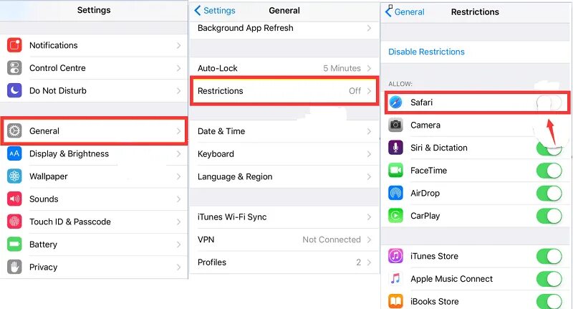Enable the Safari toggle switch
This screenshot has height=309, width=573.
549,103
